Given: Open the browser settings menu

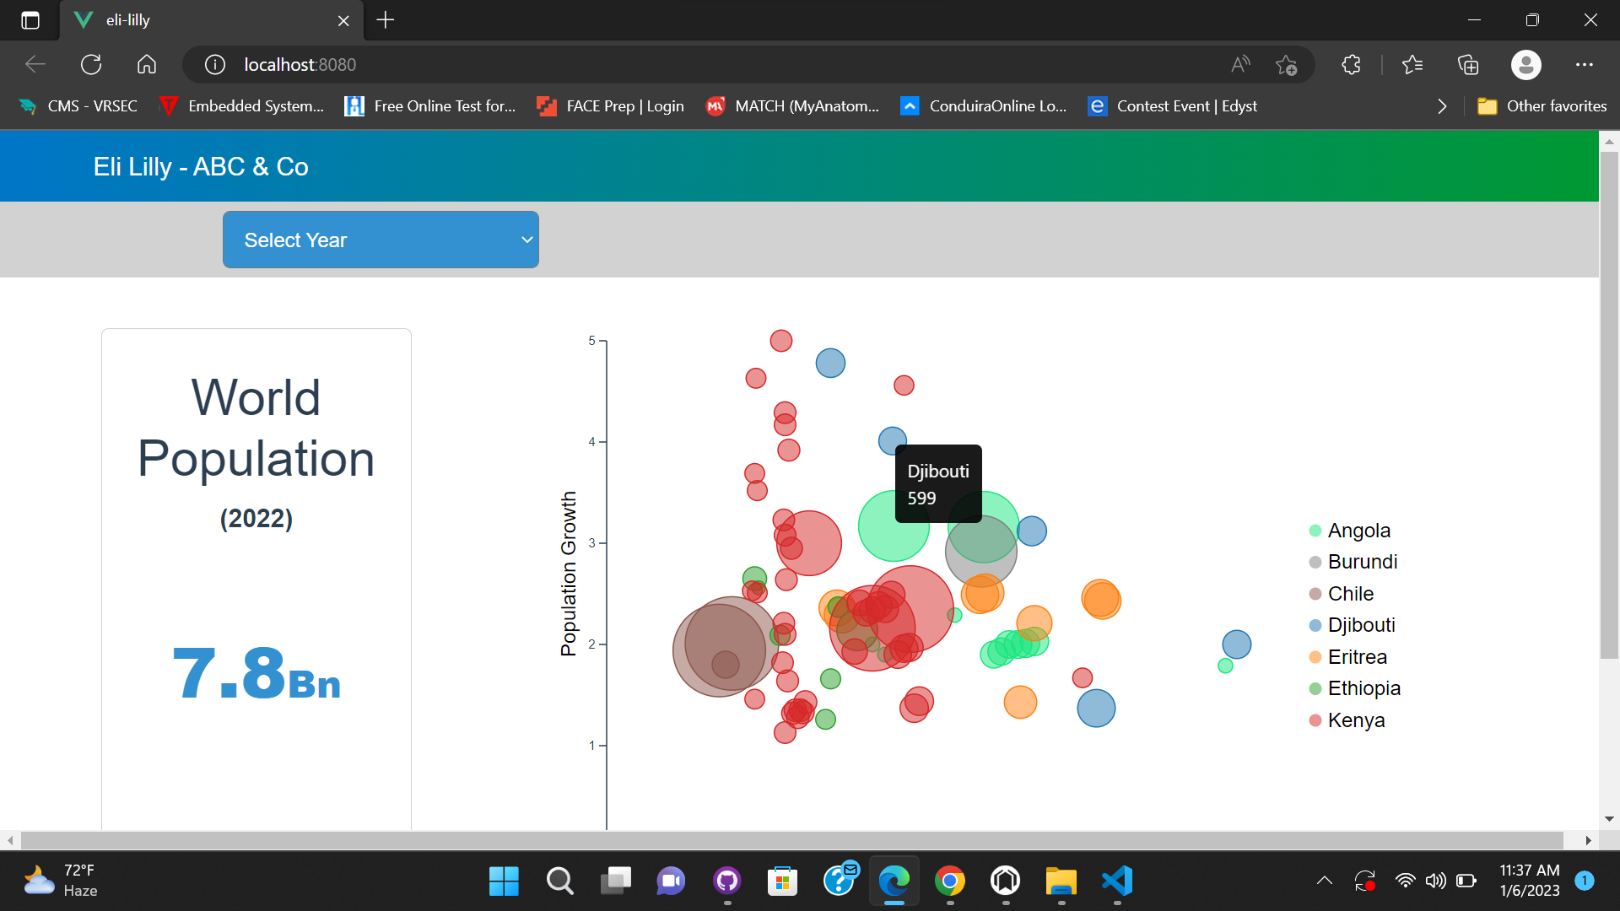Looking at the screenshot, I should tap(1585, 64).
